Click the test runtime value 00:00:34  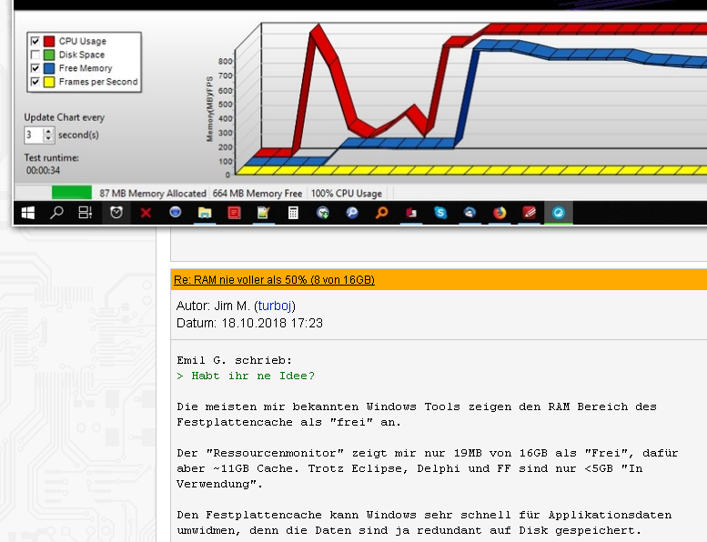click(x=43, y=170)
